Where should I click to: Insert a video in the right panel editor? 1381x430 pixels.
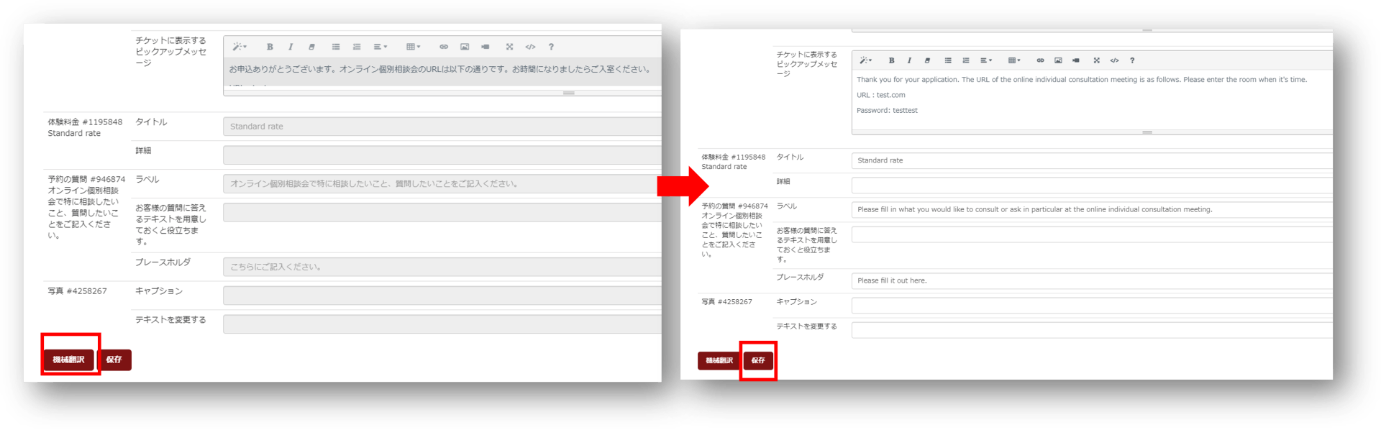[x=1075, y=60]
